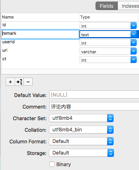
Task: Open the Collation utf8mb4_bin dropdown
Action: [x=81, y=130]
